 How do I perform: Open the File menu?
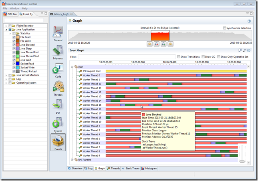tap(5, 8)
